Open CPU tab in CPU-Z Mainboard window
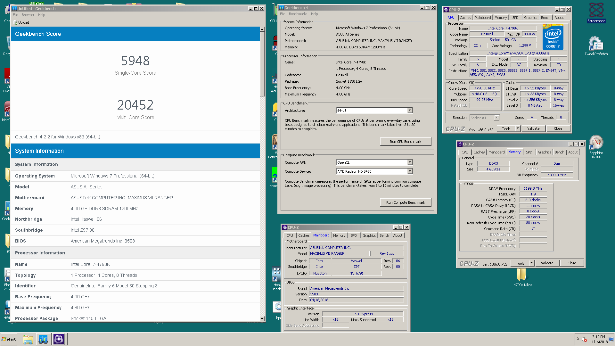Image resolution: width=615 pixels, height=346 pixels. [x=290, y=235]
